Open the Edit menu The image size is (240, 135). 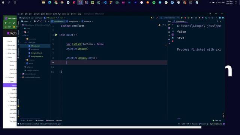[x=26, y=14]
